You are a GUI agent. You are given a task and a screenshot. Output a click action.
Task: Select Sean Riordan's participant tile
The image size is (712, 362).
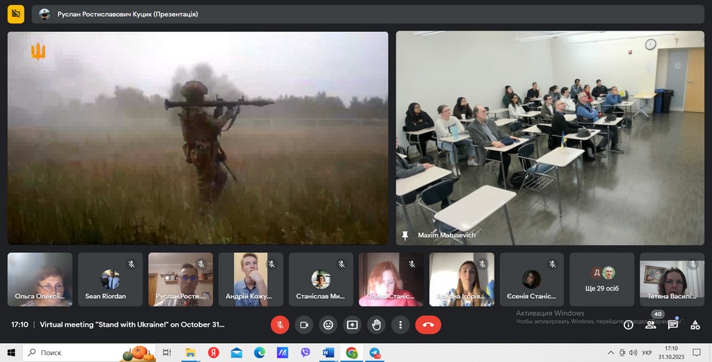pyautogui.click(x=110, y=279)
